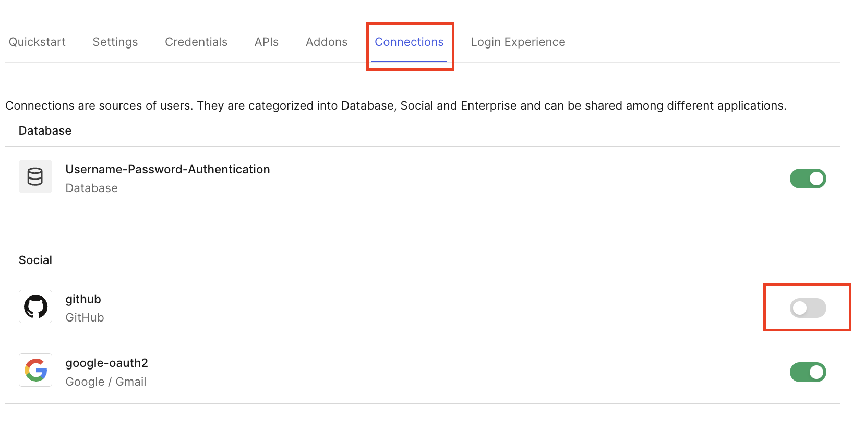Open the github connection name

click(83, 299)
